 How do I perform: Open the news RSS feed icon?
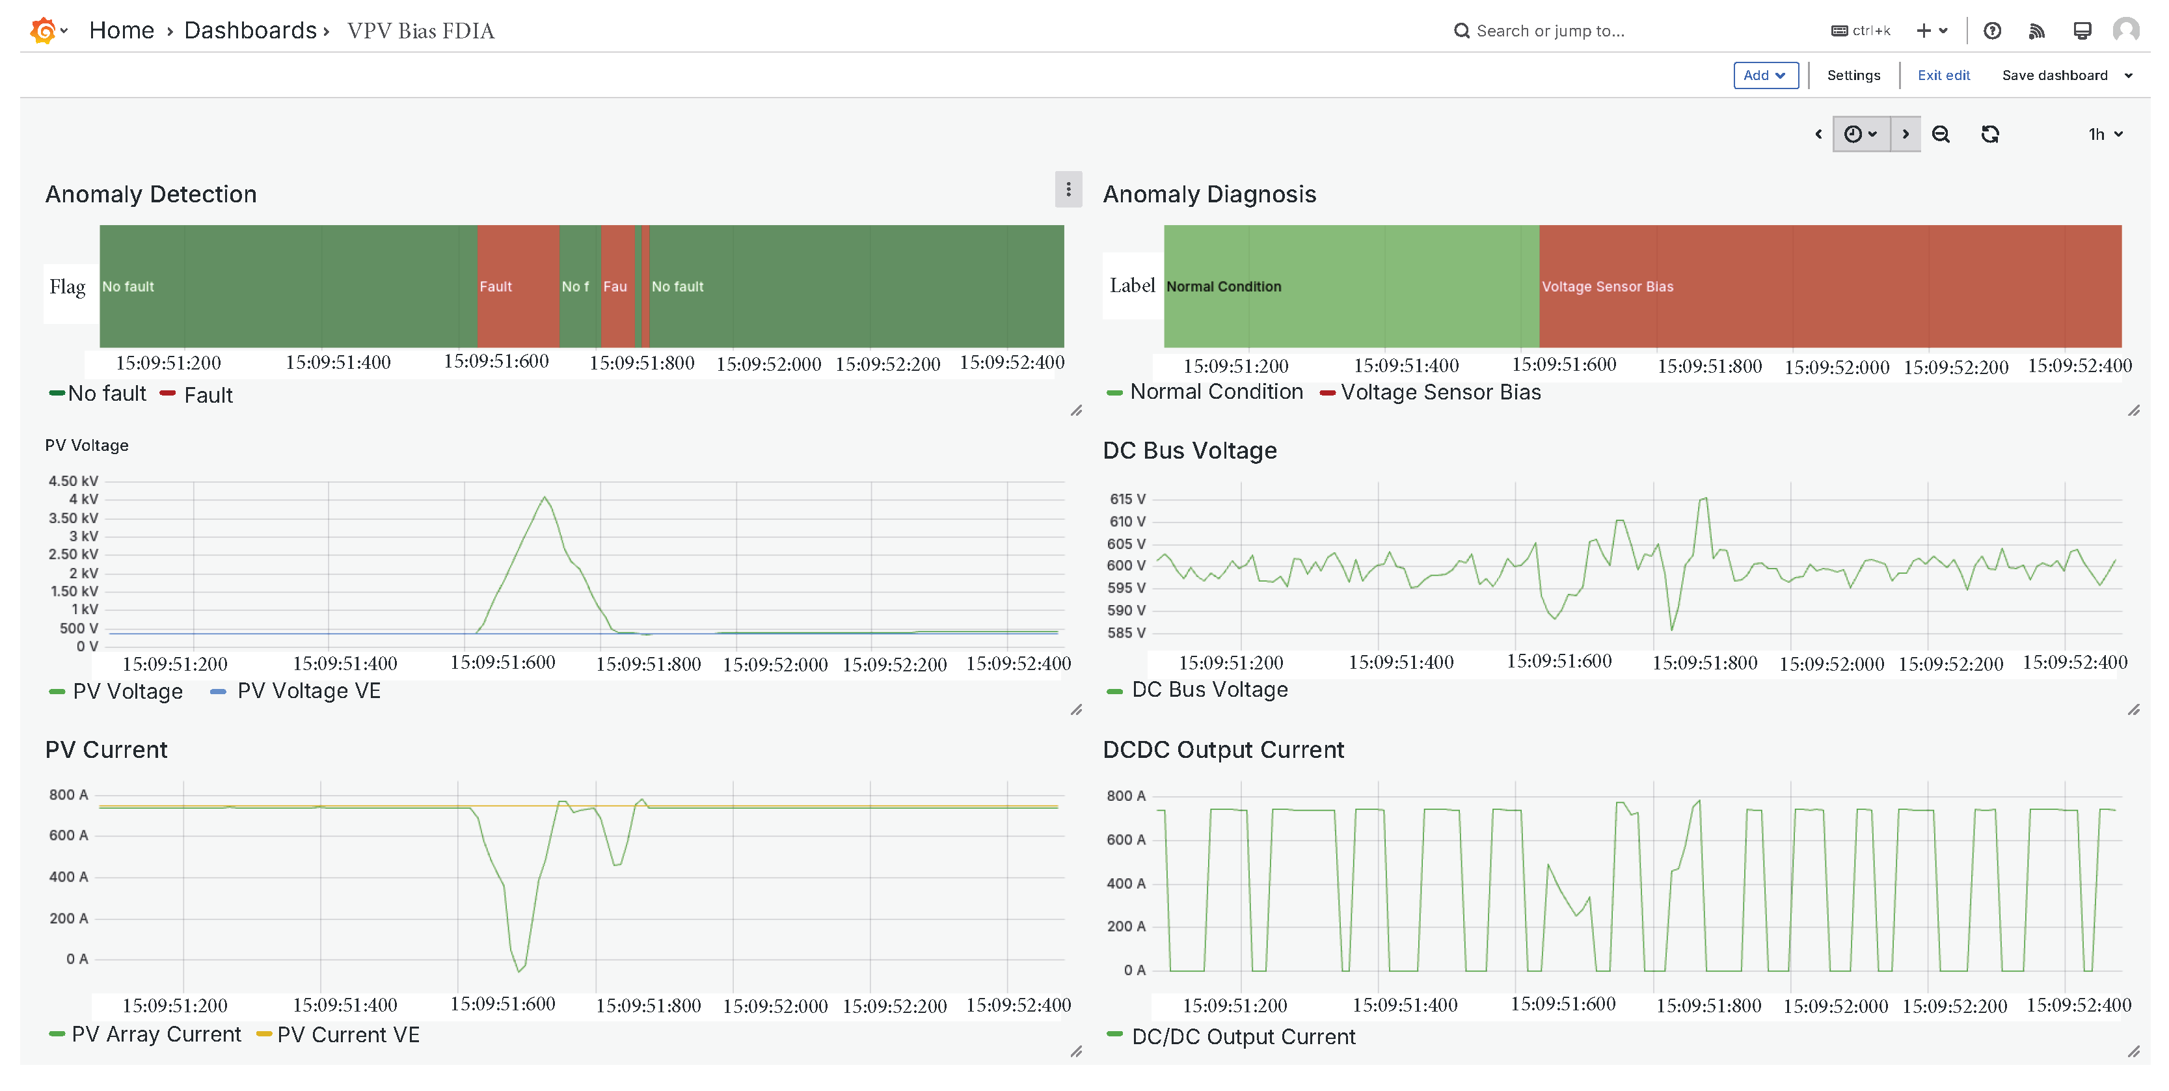click(x=2036, y=31)
